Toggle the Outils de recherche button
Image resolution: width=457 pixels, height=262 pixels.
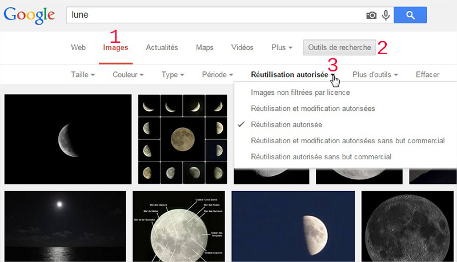(x=339, y=47)
